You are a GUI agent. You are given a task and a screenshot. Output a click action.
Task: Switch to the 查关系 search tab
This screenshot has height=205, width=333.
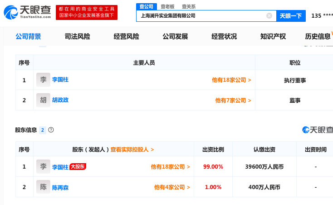coord(189,7)
